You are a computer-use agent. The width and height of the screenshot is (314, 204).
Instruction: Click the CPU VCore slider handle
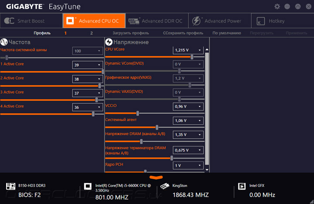coord(192,57)
